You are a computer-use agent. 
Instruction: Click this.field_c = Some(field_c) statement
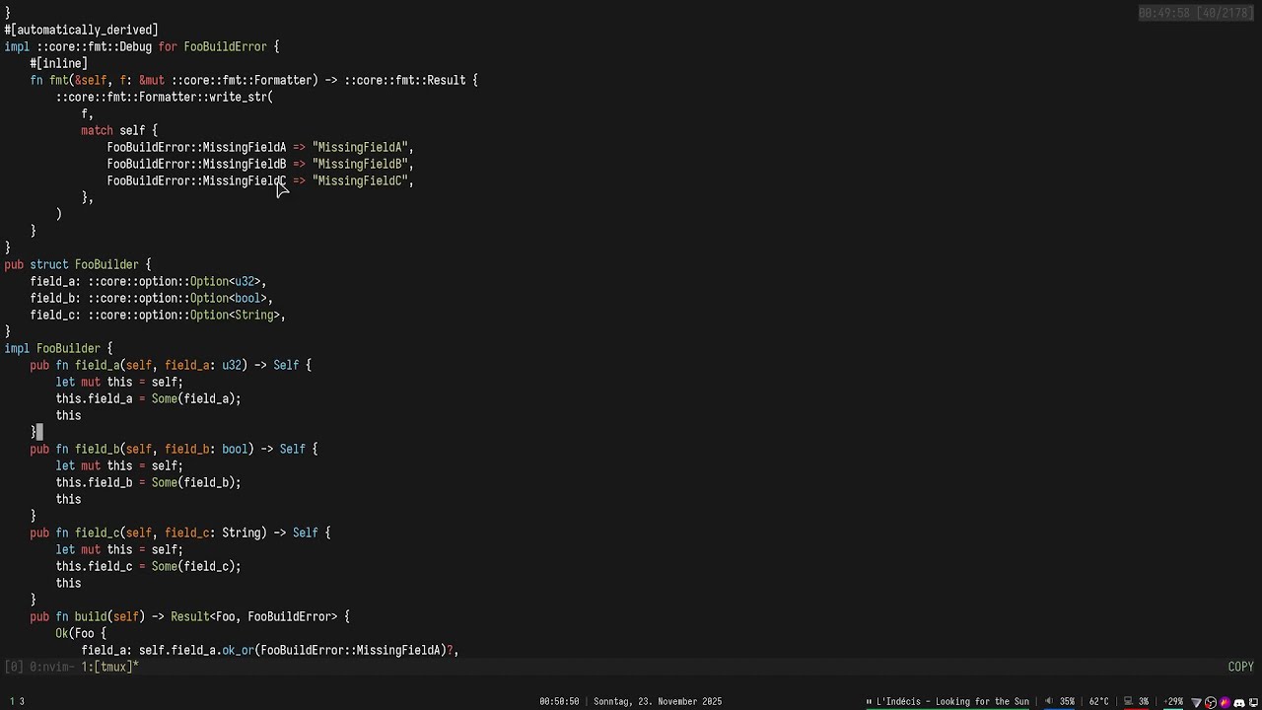(148, 566)
